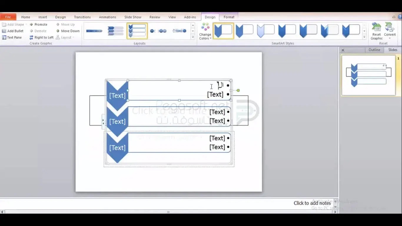Expand the Layouts gallery More button
402x226 pixels.
(193, 37)
